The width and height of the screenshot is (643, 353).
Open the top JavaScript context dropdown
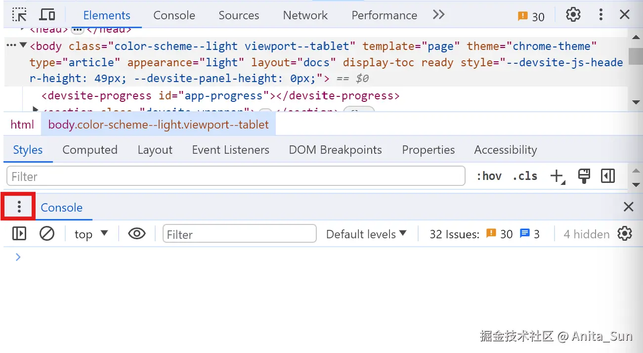[x=91, y=234]
